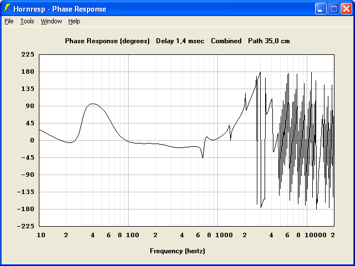Click the 10000 frequency axis label
Screen dimensions: 355x266
tap(316, 235)
